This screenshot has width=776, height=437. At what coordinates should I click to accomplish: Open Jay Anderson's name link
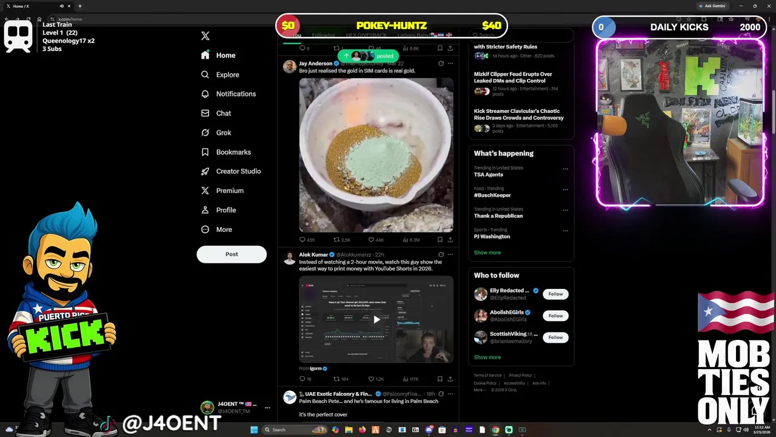315,63
